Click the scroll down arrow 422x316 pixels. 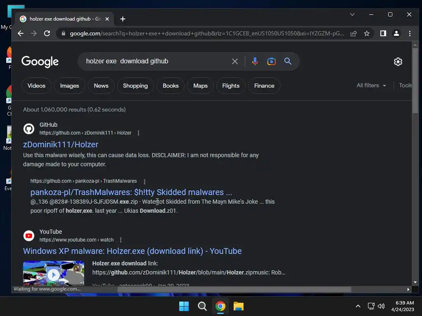[415, 282]
